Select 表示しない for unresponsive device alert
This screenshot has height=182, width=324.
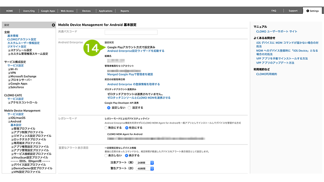[x=106, y=155]
